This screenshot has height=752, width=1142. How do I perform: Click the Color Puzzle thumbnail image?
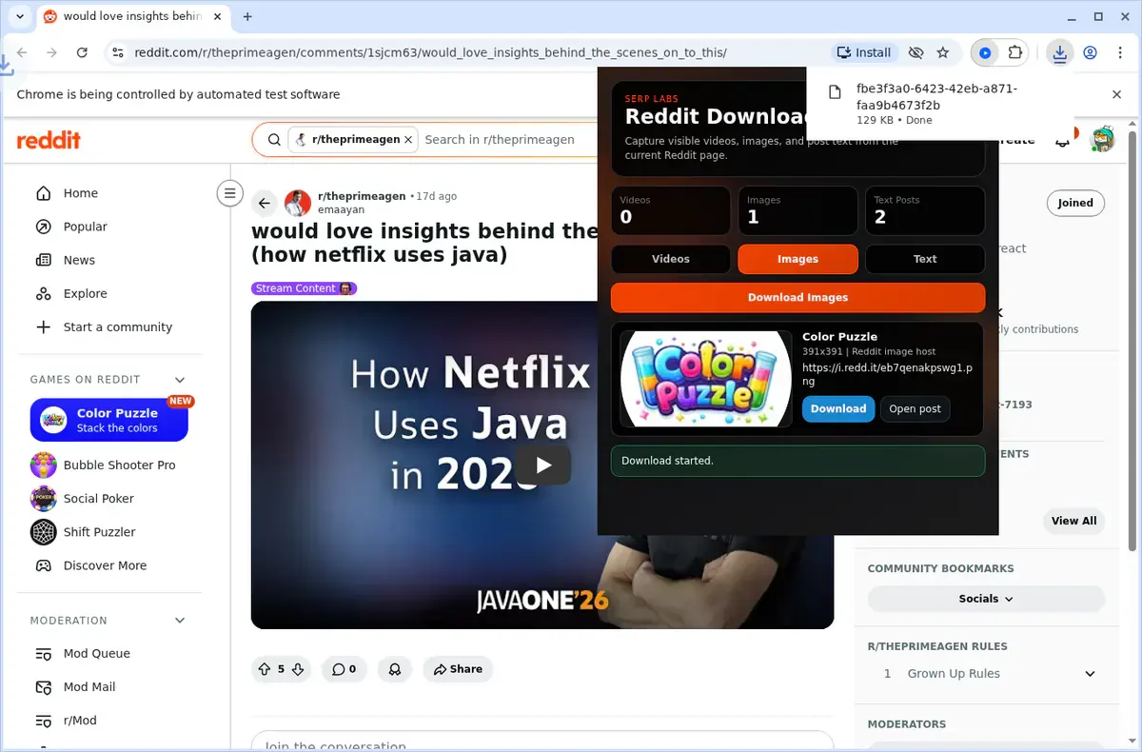coord(706,379)
